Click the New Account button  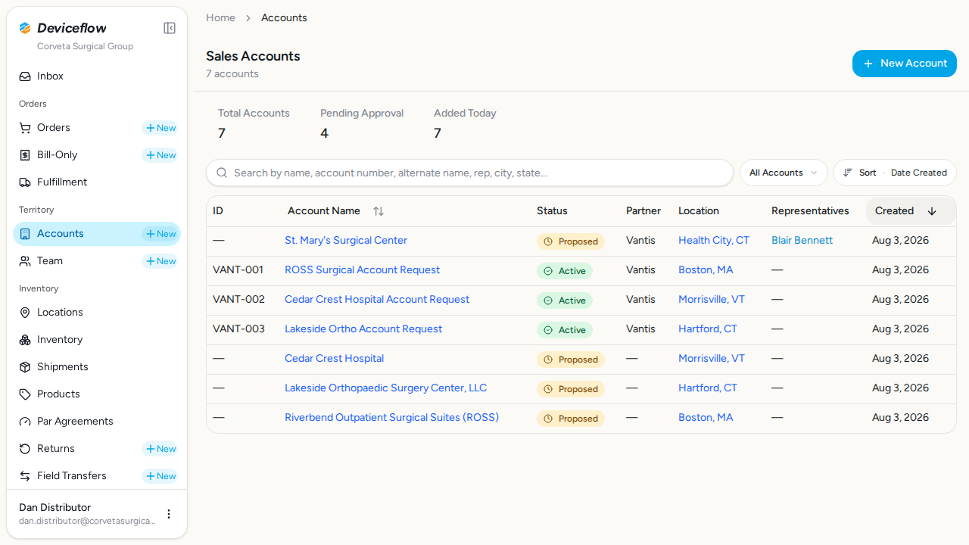point(905,64)
